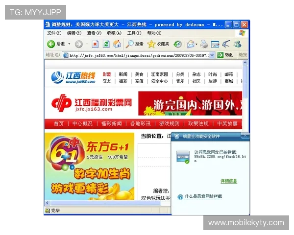This screenshot has height=235, width=294.
Task: Click the red travel banner ad
Action: [x=190, y=103]
